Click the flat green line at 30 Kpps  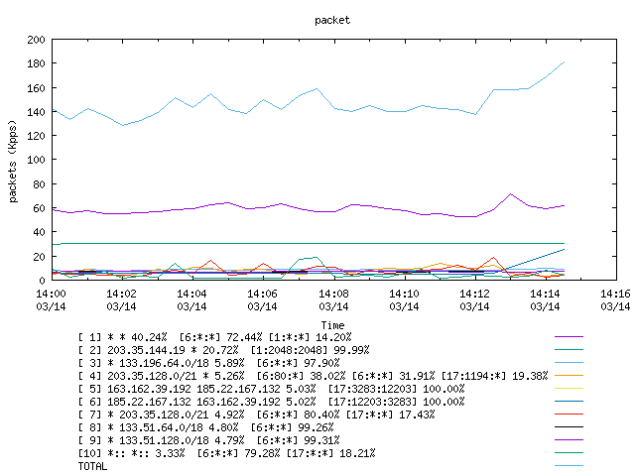click(308, 243)
